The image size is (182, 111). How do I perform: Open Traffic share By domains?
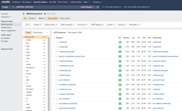[x=5, y=38]
